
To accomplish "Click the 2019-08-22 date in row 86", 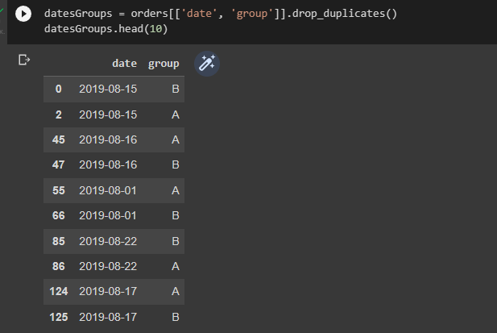I will pos(108,266).
